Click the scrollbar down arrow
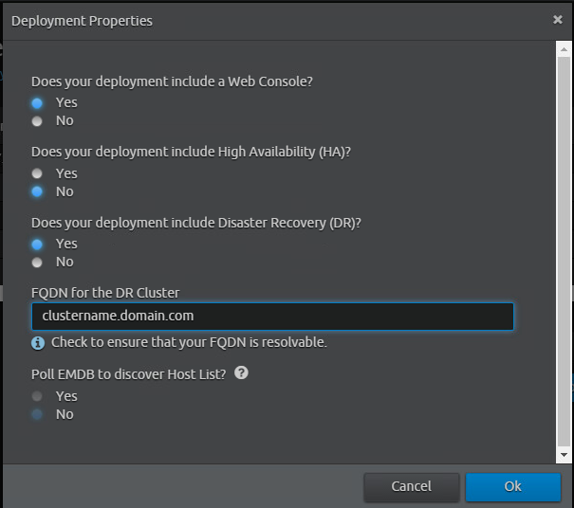This screenshot has width=574, height=508. tap(565, 456)
